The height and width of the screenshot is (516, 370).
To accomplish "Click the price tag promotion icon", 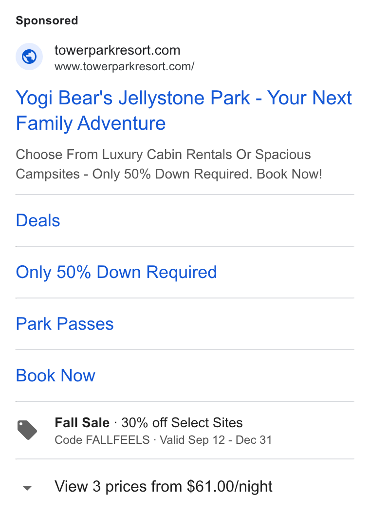I will 27,430.
